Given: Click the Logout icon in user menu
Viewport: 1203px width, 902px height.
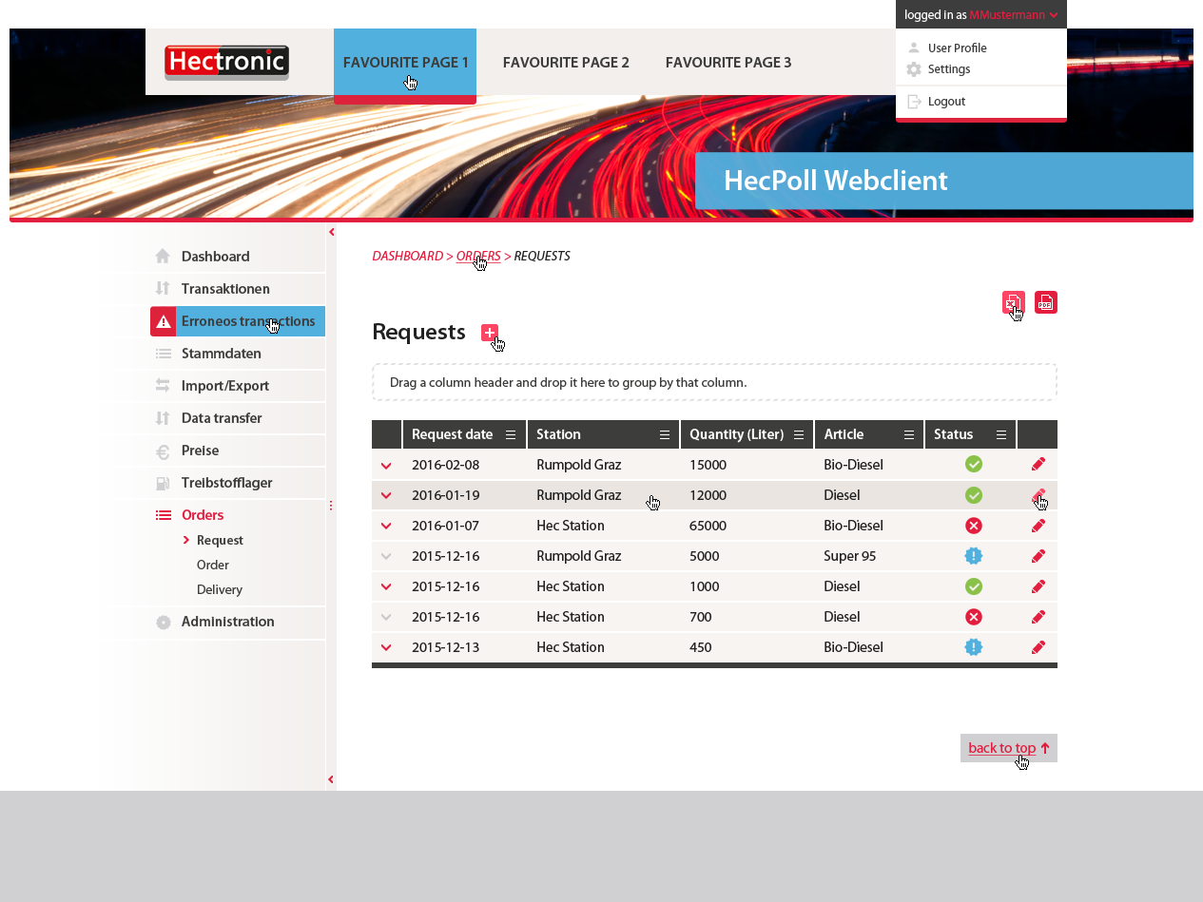Looking at the screenshot, I should [x=914, y=102].
